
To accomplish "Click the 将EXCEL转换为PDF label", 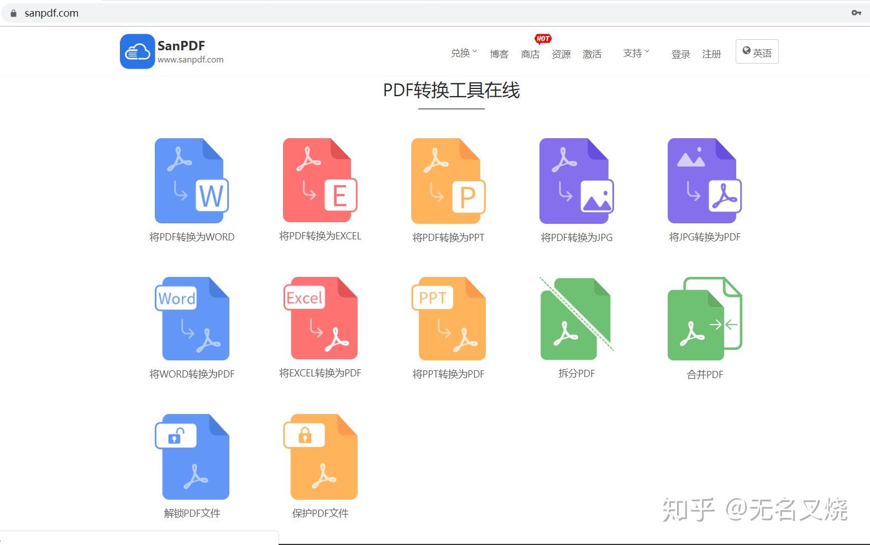I will [320, 373].
